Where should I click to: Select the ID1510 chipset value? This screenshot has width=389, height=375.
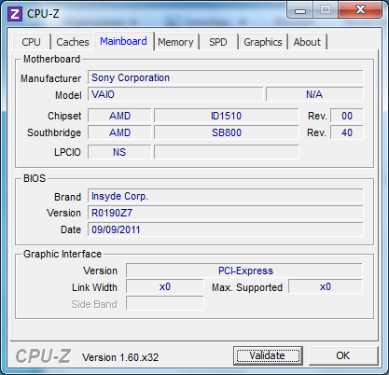[x=227, y=116]
